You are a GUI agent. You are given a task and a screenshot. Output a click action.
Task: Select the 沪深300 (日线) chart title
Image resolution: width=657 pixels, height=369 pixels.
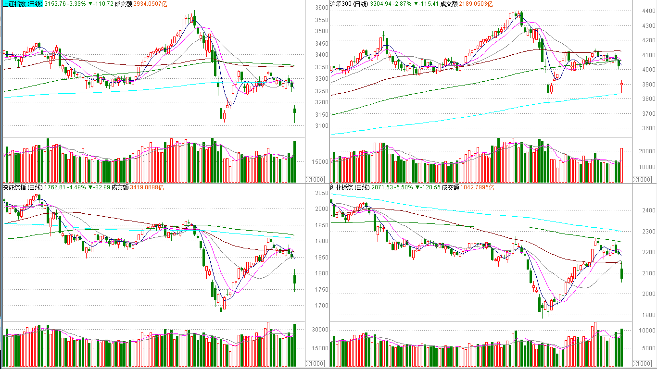(349, 4)
